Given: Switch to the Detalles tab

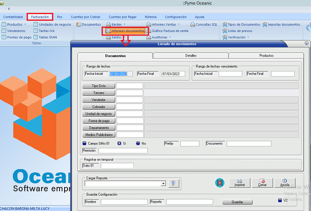Looking at the screenshot, I should pyautogui.click(x=191, y=55).
